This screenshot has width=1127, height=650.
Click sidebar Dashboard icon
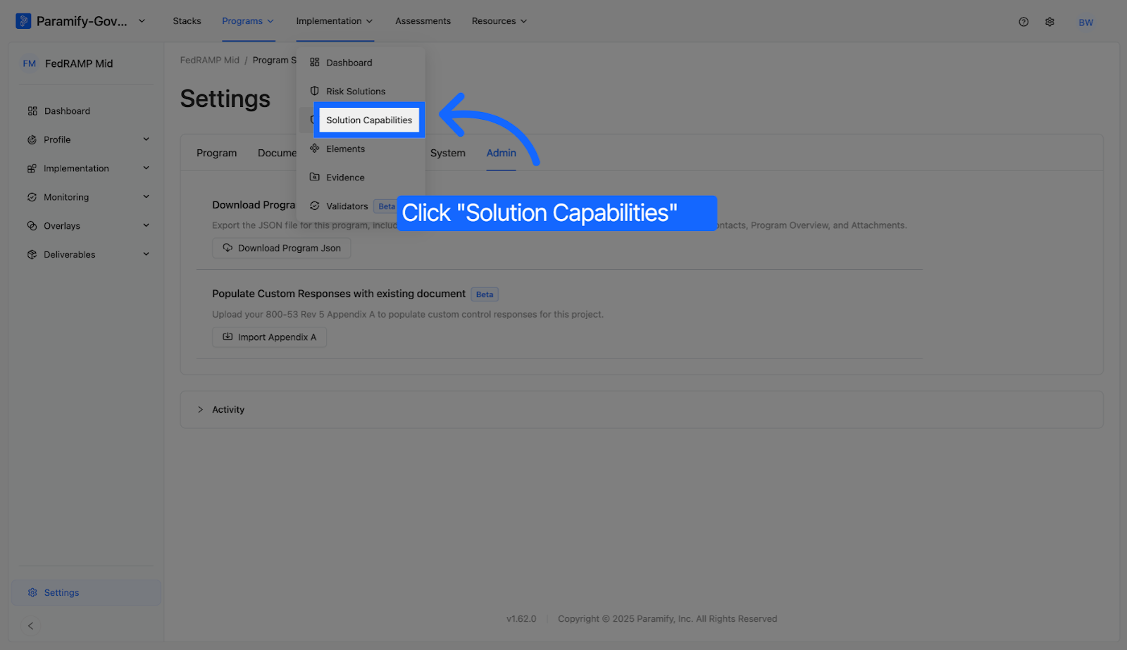pos(32,111)
